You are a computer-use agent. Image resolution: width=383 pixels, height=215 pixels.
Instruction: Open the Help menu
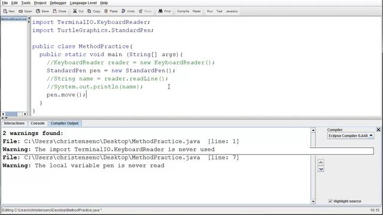point(104,3)
